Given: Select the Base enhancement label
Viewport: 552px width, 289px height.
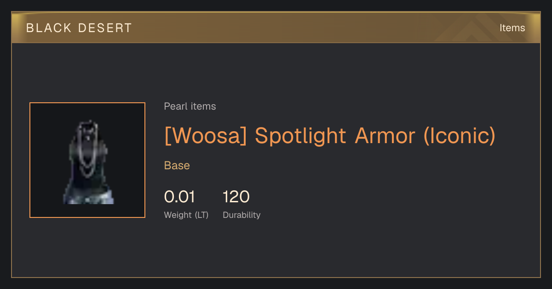Looking at the screenshot, I should (177, 166).
